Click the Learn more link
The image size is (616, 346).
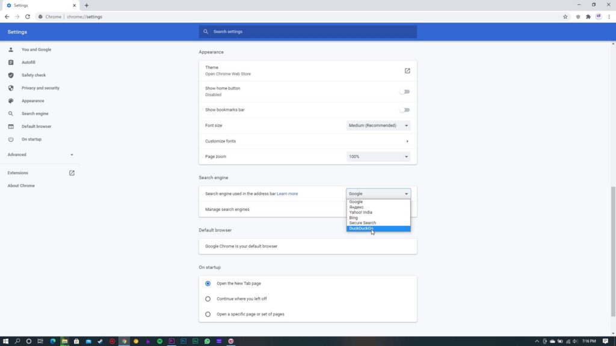pos(287,194)
